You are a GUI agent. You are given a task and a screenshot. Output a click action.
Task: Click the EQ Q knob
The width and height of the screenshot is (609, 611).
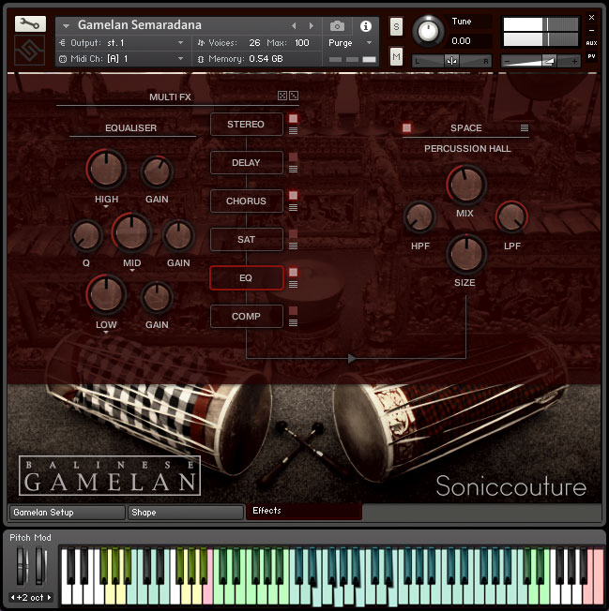click(x=86, y=235)
